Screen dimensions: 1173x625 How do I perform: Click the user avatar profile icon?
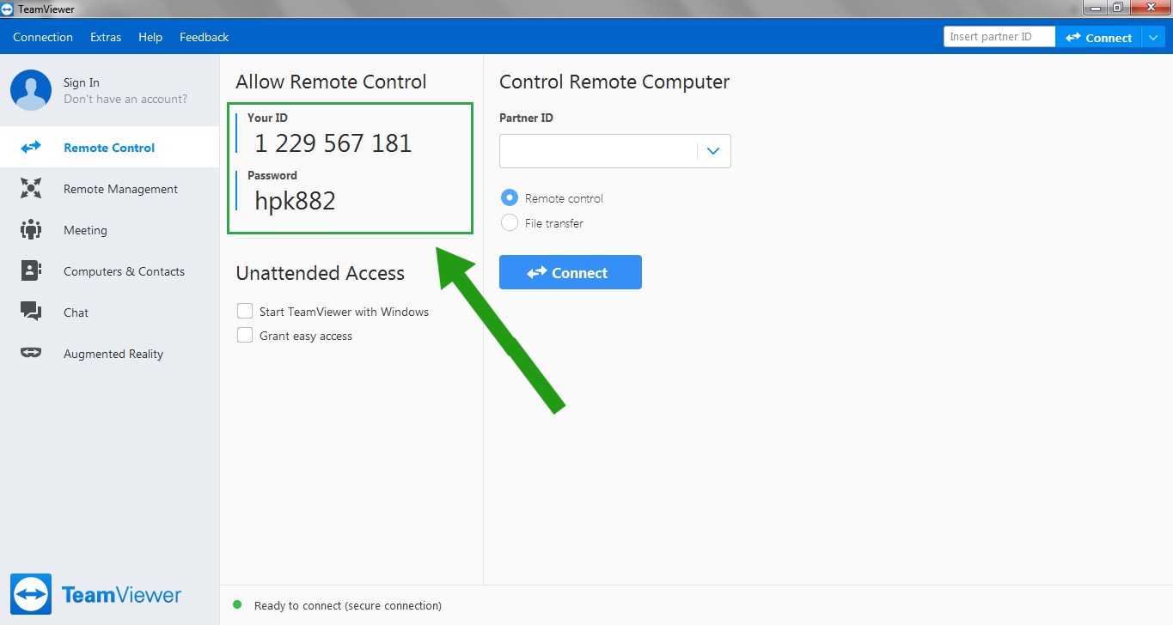coord(31,90)
